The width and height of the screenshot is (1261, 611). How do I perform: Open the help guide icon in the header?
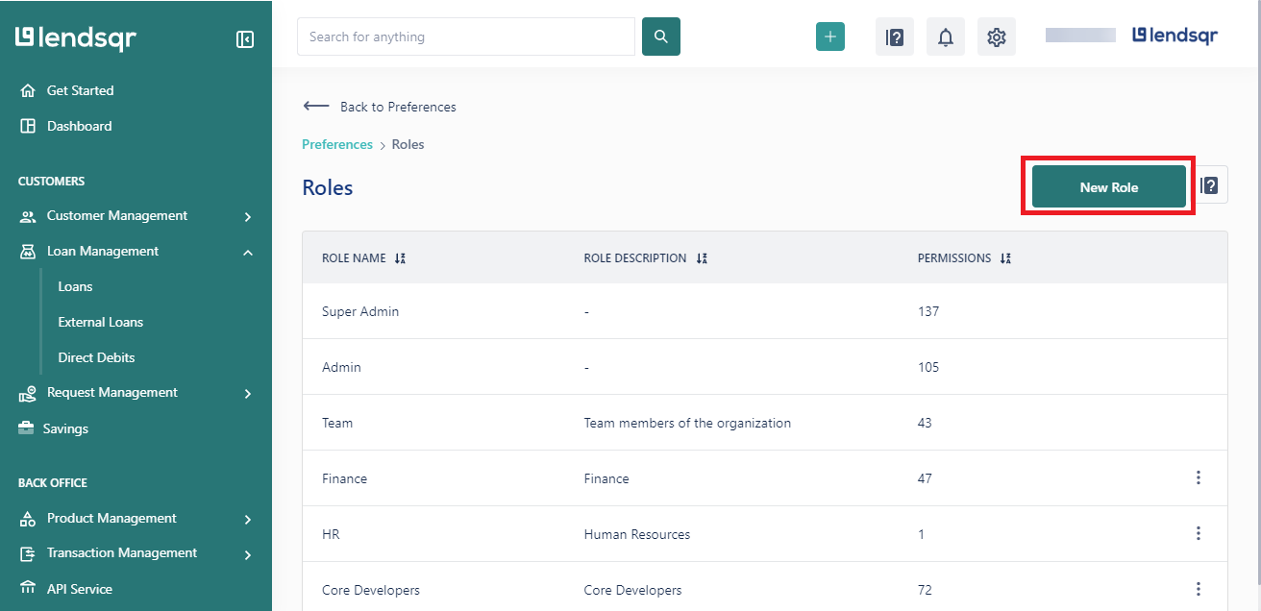[895, 37]
